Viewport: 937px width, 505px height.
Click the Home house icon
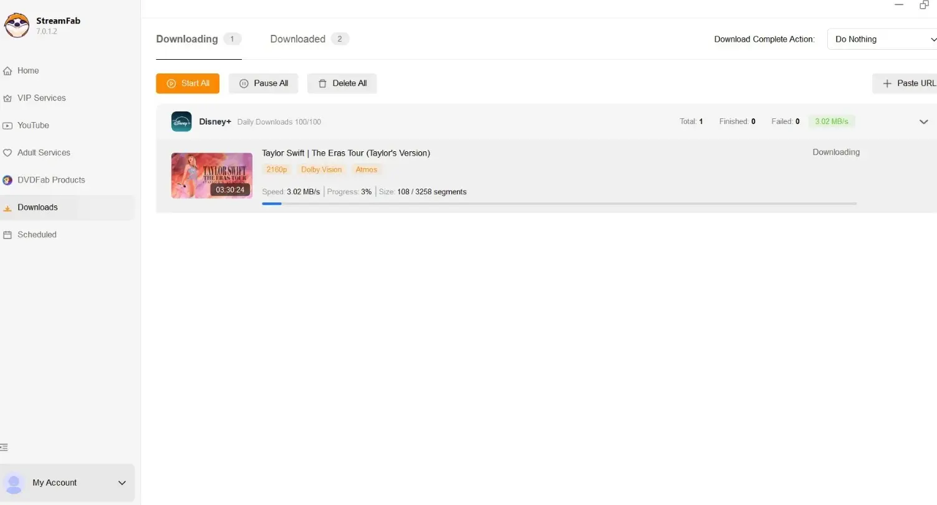(7, 71)
